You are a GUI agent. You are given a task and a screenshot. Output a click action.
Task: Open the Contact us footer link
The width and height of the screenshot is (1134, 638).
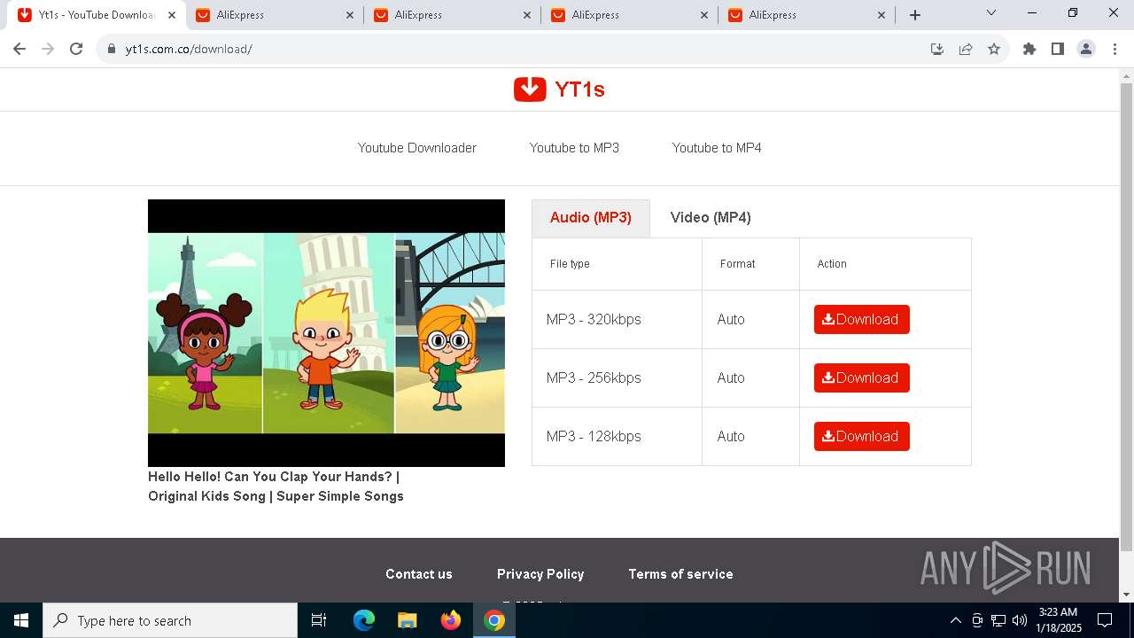coord(419,574)
